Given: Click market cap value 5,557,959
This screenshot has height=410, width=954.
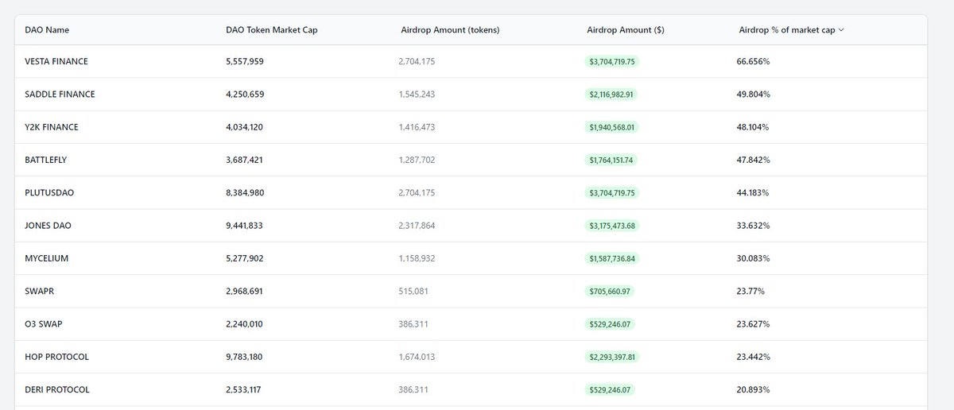Looking at the screenshot, I should (x=245, y=61).
